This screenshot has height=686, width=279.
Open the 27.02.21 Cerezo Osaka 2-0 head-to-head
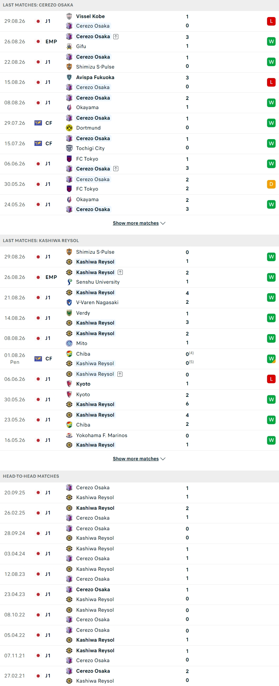click(x=139, y=676)
